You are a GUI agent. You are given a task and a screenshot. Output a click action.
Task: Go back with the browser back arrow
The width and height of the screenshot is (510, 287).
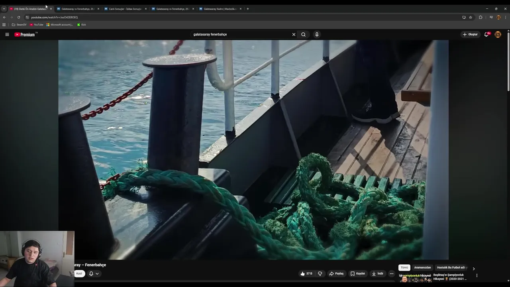(4, 17)
